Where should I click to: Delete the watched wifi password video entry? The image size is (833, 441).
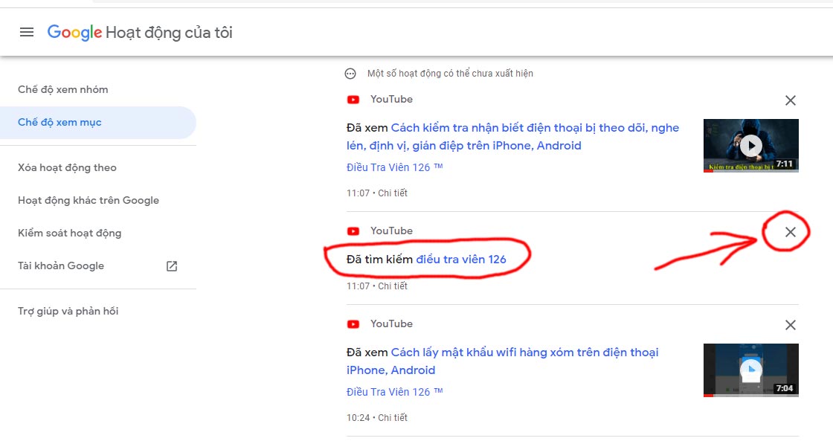(x=791, y=325)
